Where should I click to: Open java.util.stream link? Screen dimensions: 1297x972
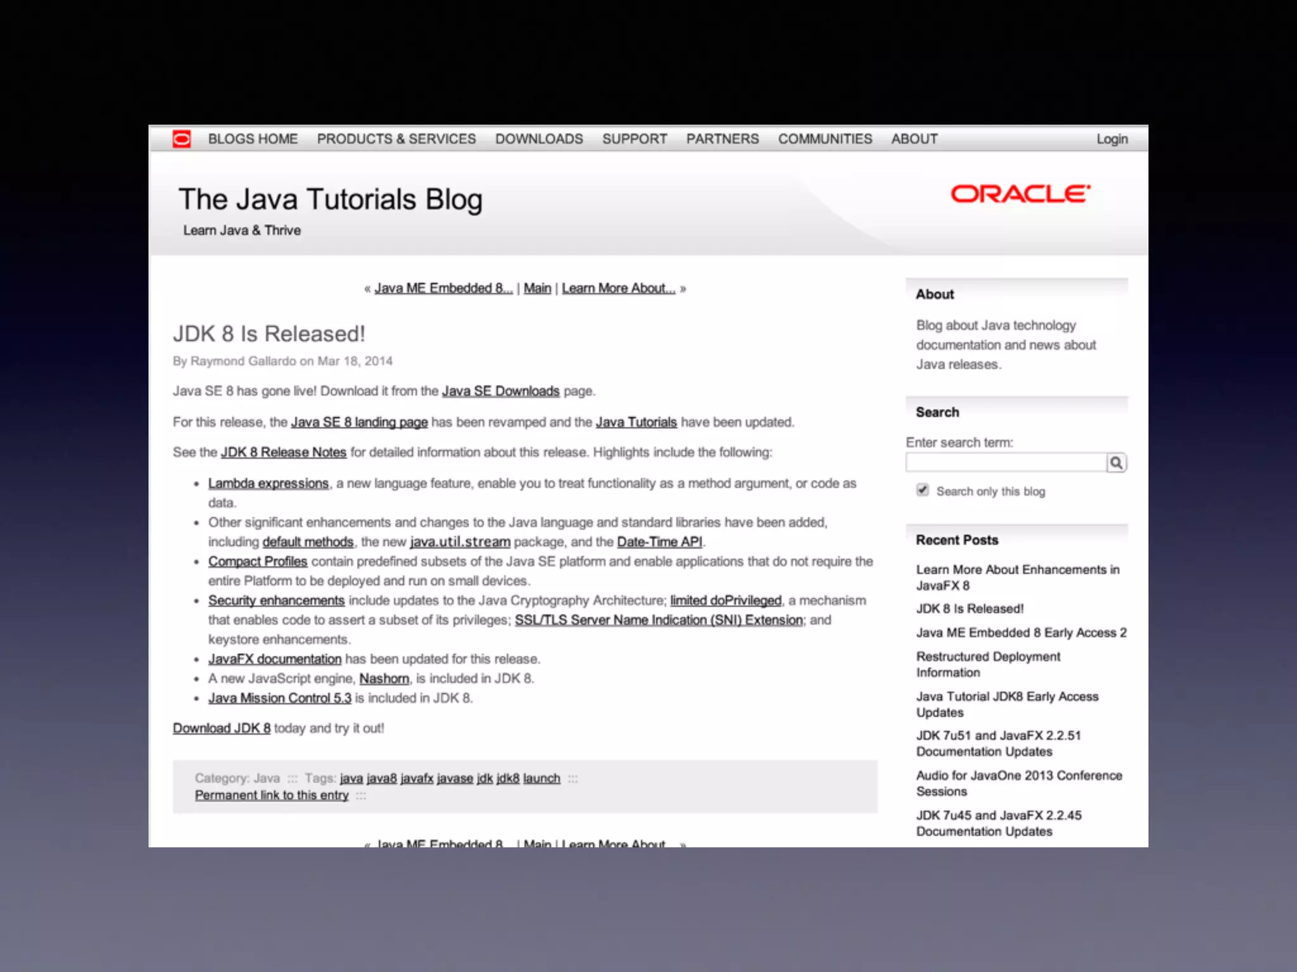click(460, 542)
